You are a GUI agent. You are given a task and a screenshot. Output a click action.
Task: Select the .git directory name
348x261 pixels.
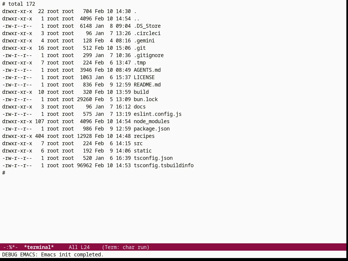[x=140, y=48]
